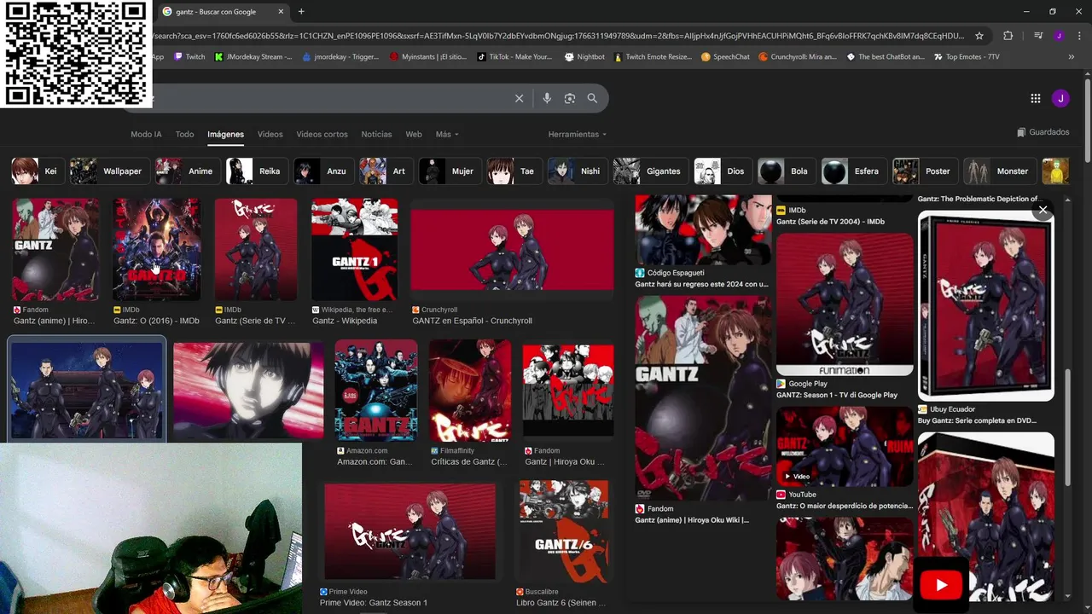Expand the Herramientas dropdown
Viewport: 1092px width, 614px height.
[578, 135]
